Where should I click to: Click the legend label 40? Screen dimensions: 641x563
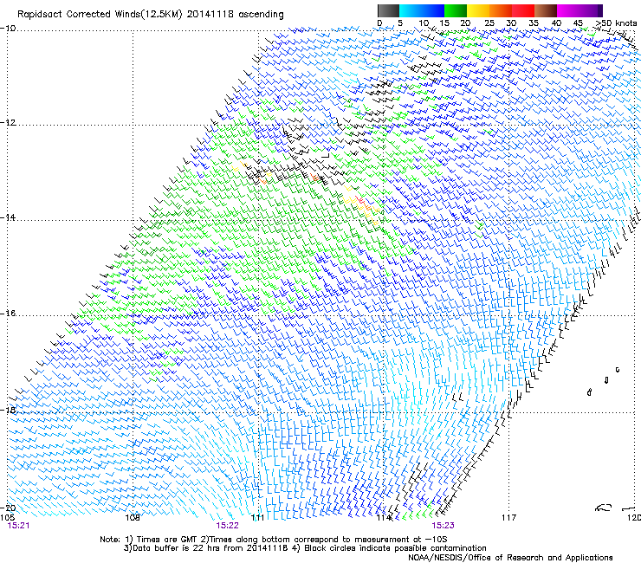556,23
